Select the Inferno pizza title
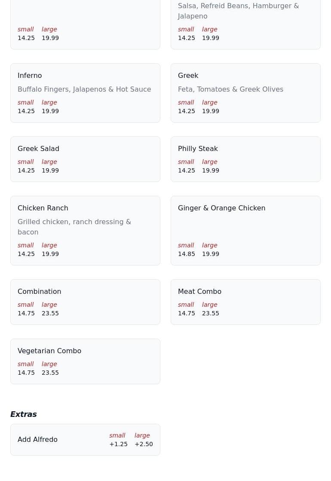The image size is (331, 481). click(30, 75)
